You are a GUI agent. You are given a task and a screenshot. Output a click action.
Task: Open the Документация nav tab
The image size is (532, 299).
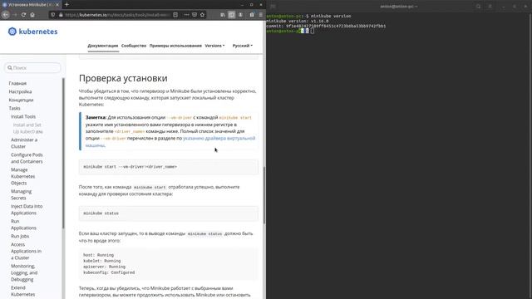click(103, 46)
